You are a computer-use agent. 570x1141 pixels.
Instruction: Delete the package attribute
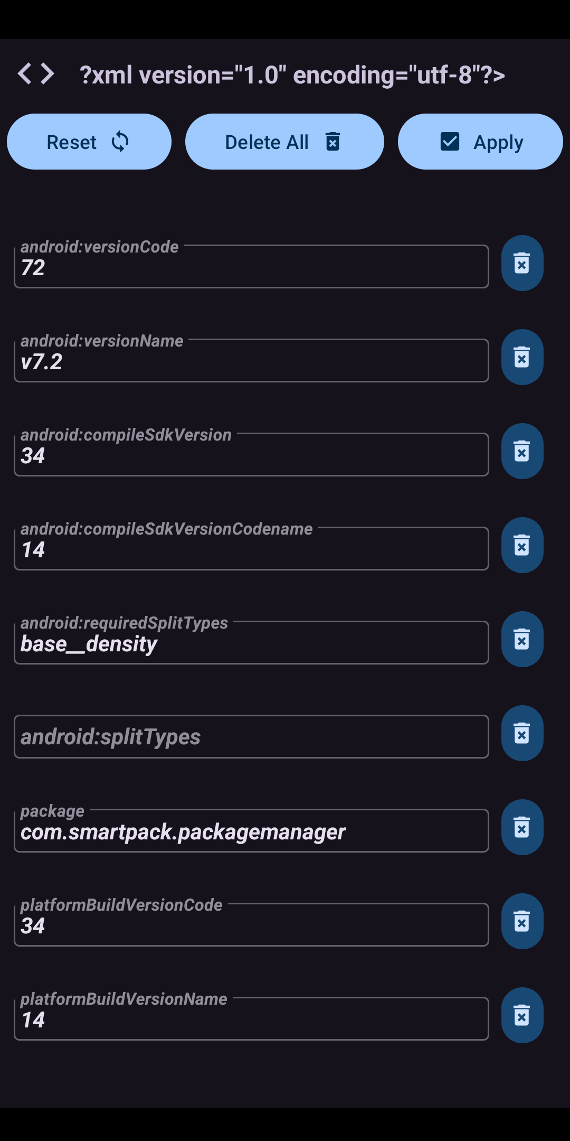[522, 827]
